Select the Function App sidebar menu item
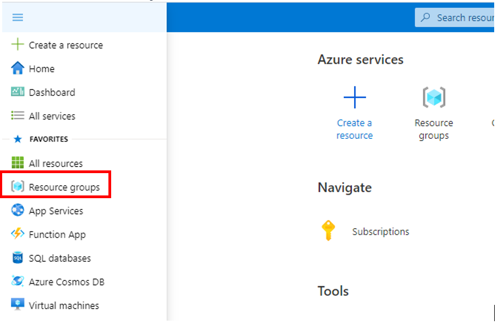 coord(57,235)
